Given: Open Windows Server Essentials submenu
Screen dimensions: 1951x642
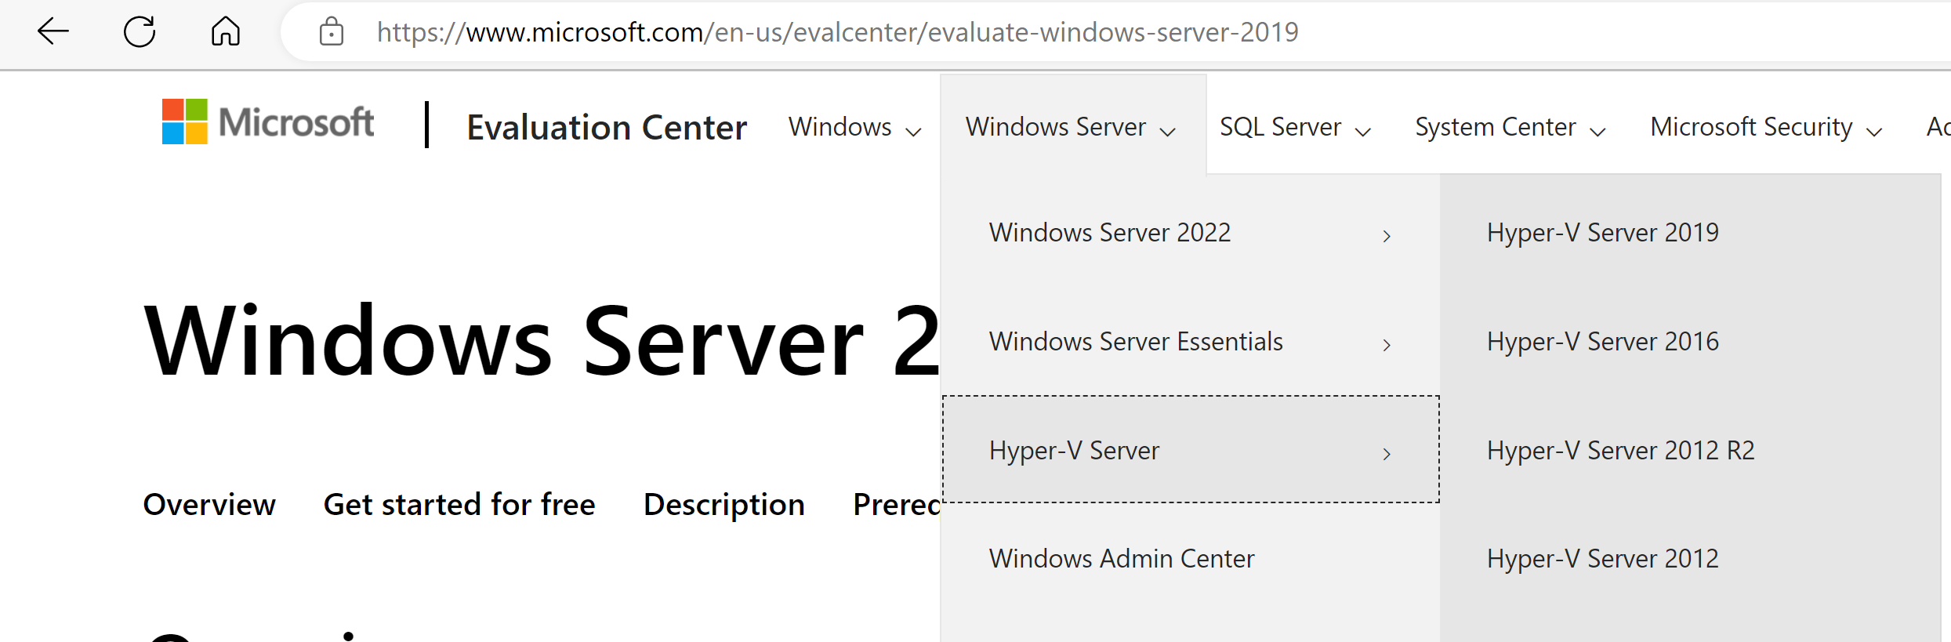Looking at the screenshot, I should click(x=1190, y=342).
